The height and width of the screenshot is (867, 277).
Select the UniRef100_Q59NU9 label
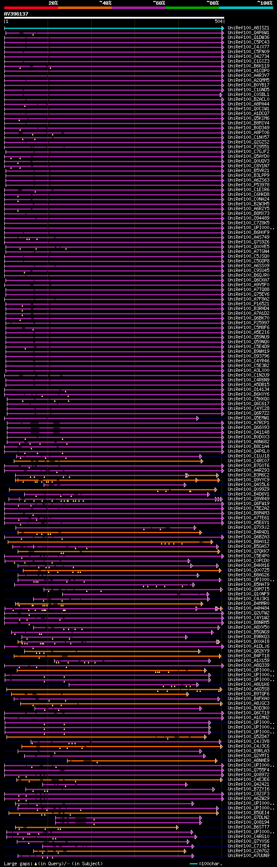point(248,337)
